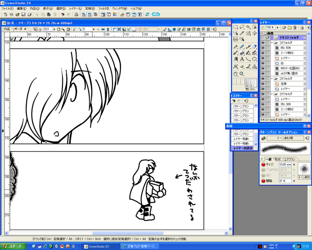Image resolution: width=312 pixels, height=250 pixels.
Task: Select the lasso selection tool
Action: coord(242,27)
